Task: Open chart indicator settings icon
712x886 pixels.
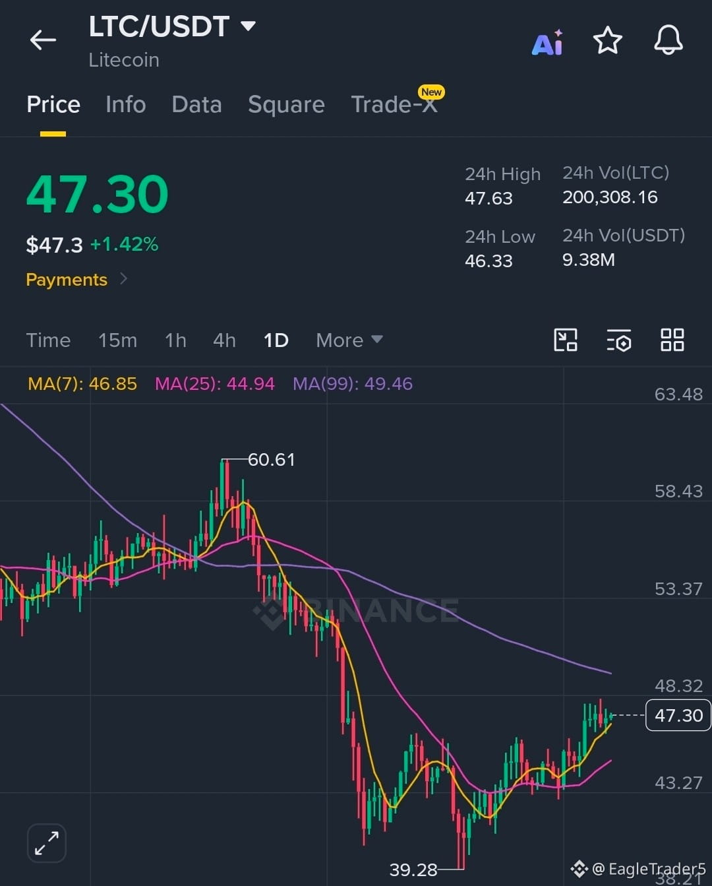Action: pyautogui.click(x=619, y=340)
